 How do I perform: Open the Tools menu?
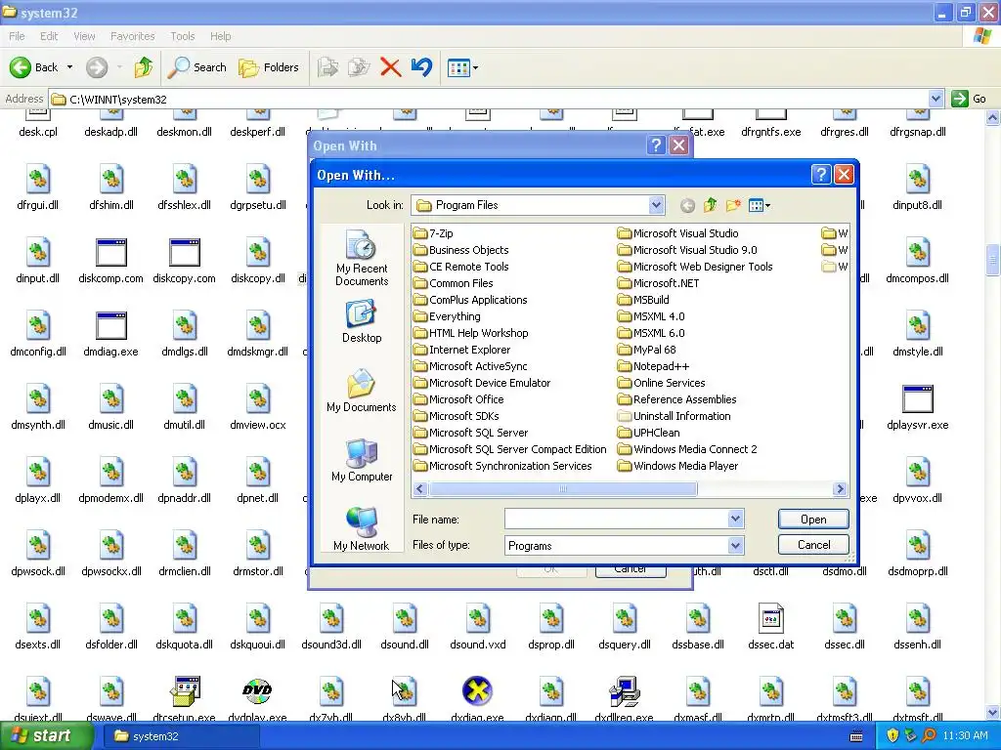coord(183,36)
